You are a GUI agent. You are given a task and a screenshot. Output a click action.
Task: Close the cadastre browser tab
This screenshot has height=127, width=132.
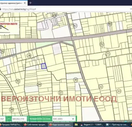click(x=25, y=3)
